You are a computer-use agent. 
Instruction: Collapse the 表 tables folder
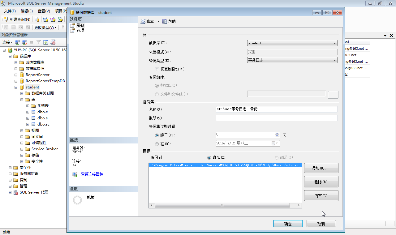coord(22,100)
